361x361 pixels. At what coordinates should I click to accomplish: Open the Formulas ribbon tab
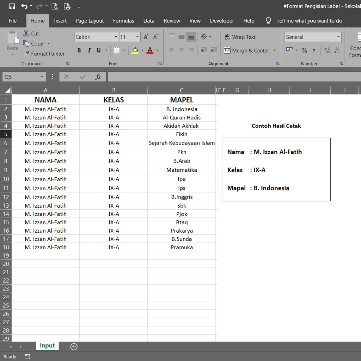[x=123, y=21]
